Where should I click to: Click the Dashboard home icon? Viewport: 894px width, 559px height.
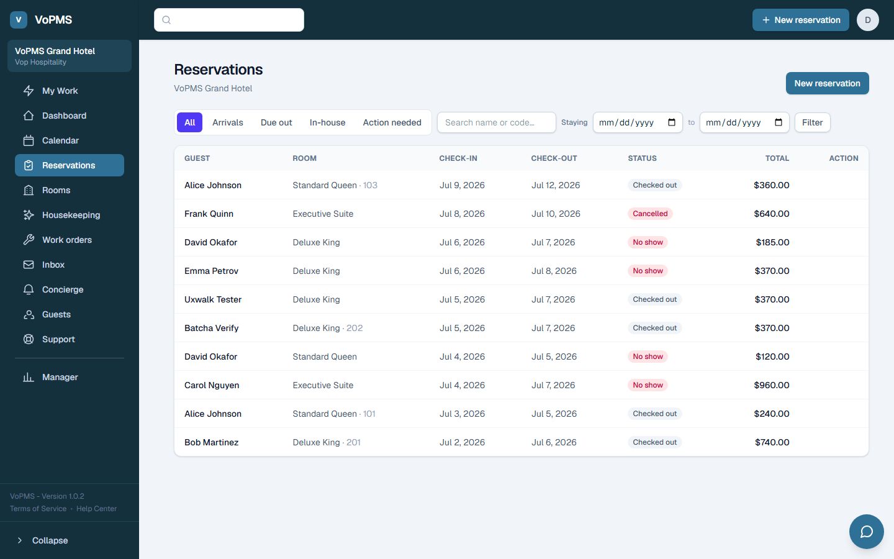29,116
